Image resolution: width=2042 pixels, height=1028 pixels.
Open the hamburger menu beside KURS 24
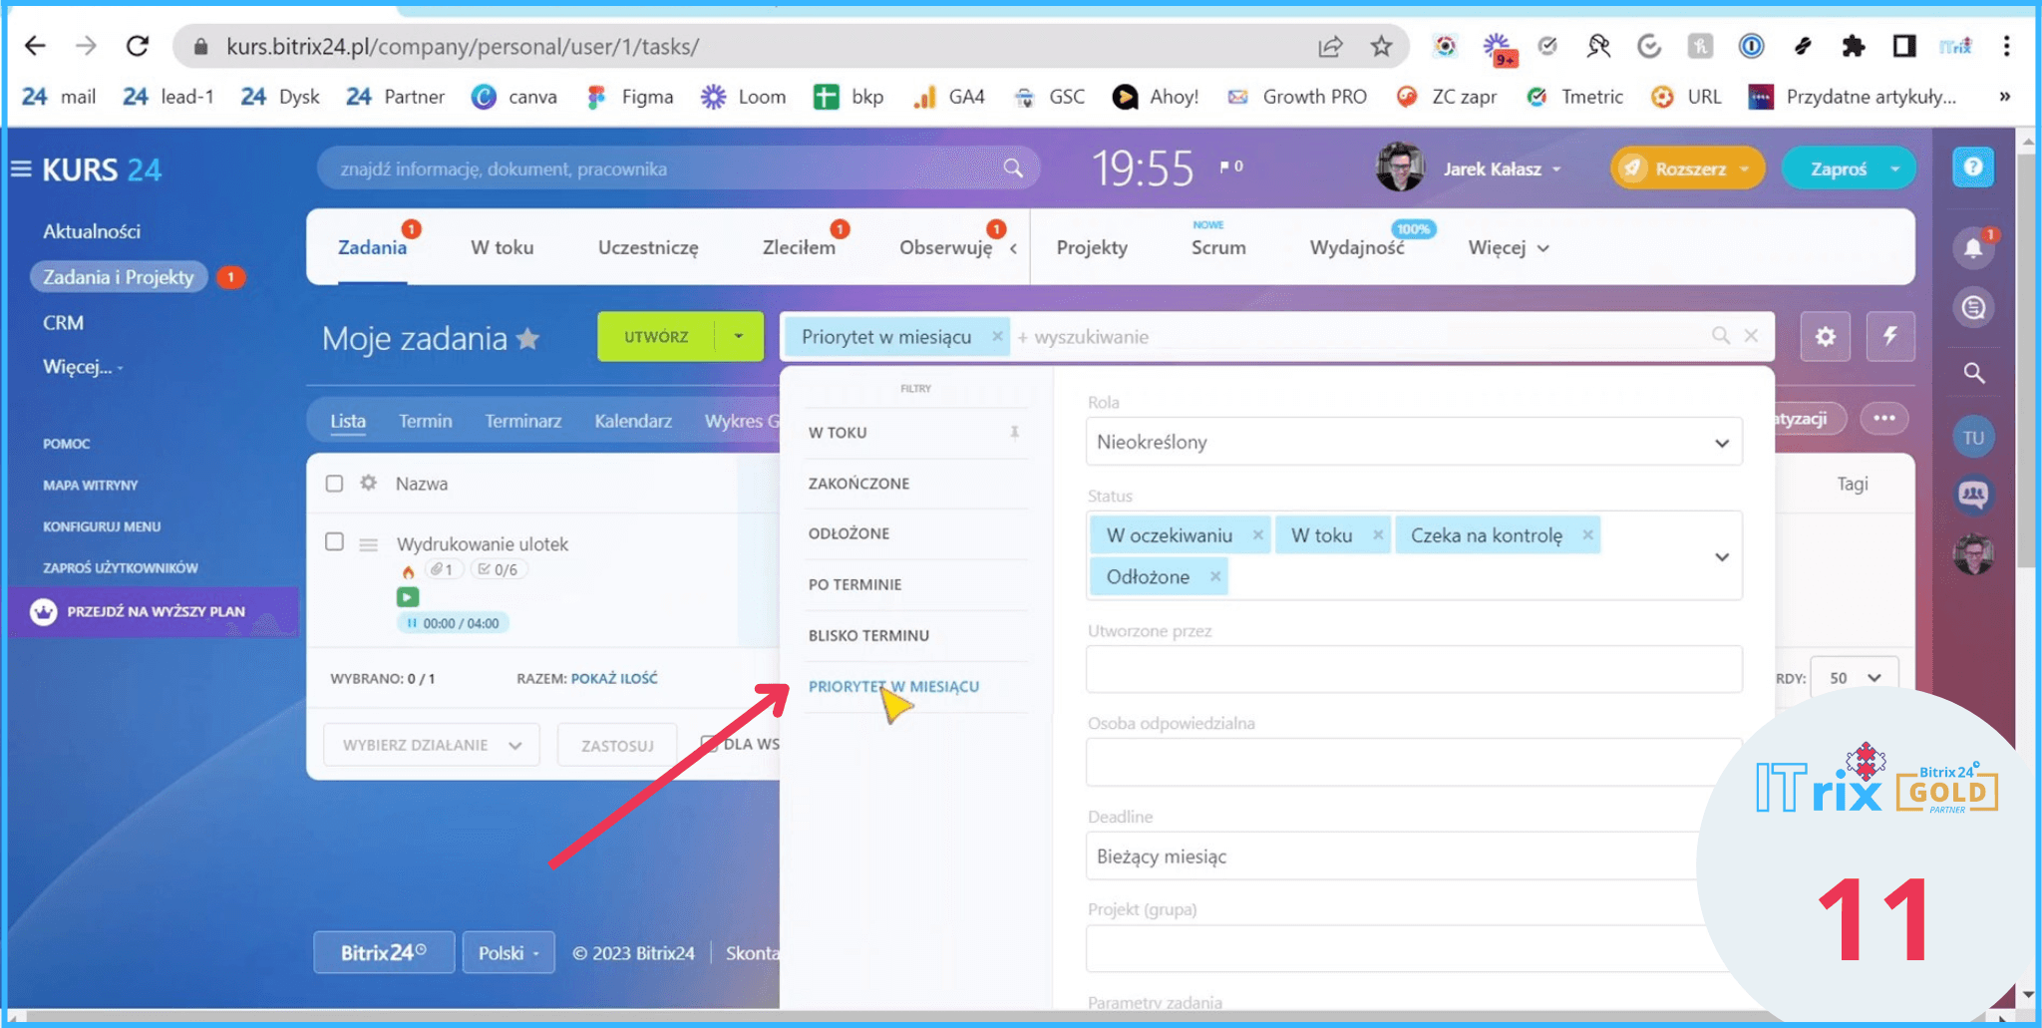tap(21, 170)
